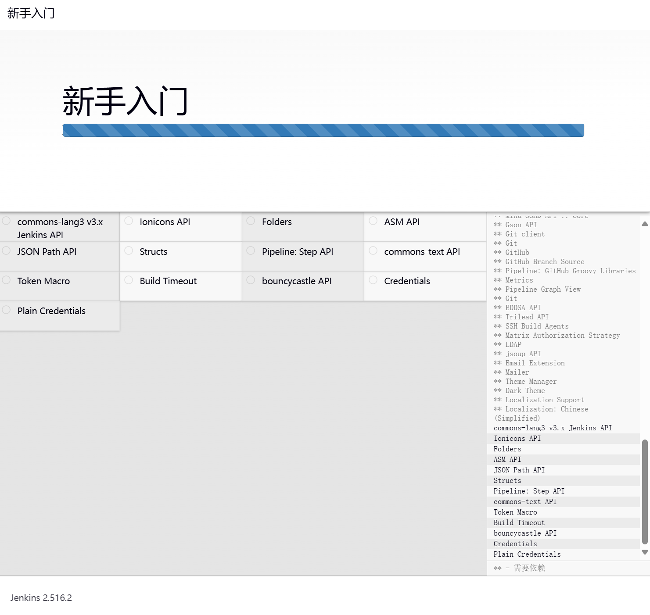This screenshot has width=650, height=615.
Task: Click status circle next to commons-text API
Action: (373, 250)
